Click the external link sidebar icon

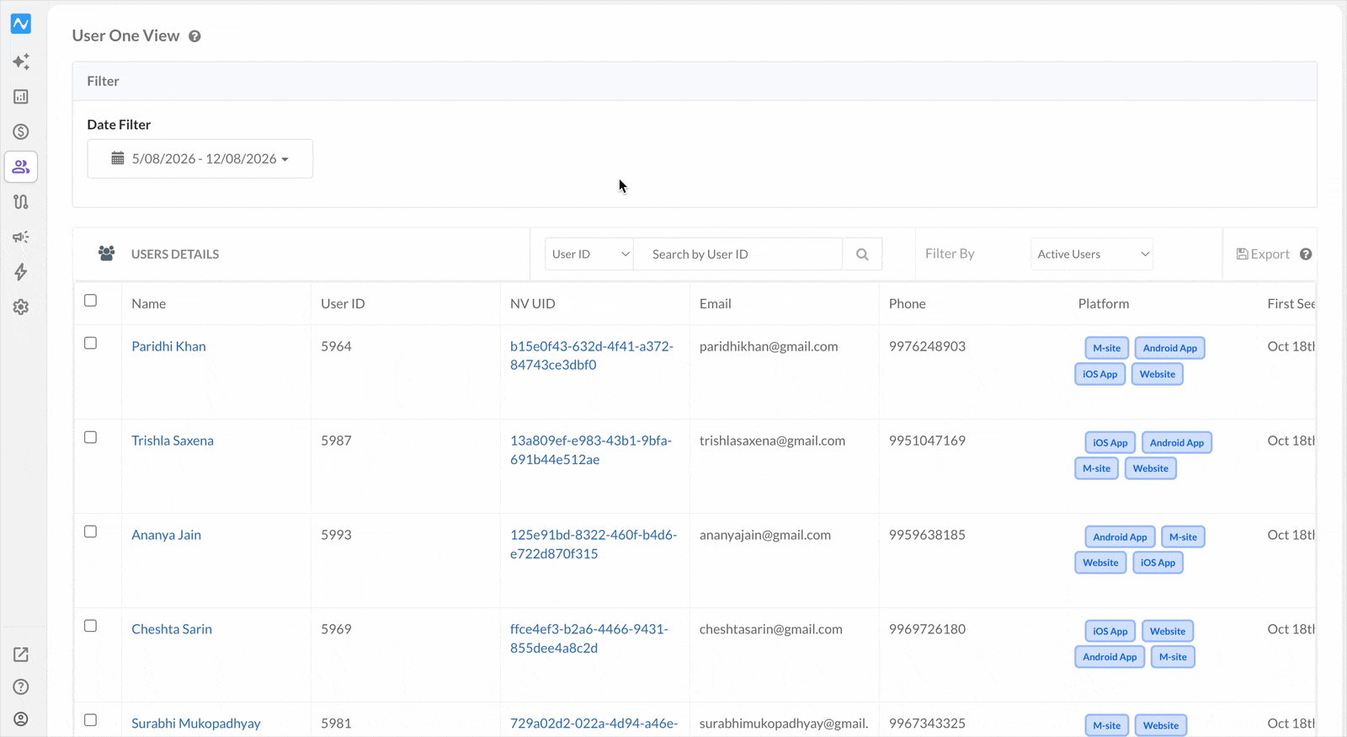click(21, 654)
